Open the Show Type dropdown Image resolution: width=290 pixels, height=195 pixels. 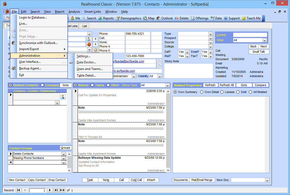pyautogui.click(x=167, y=85)
